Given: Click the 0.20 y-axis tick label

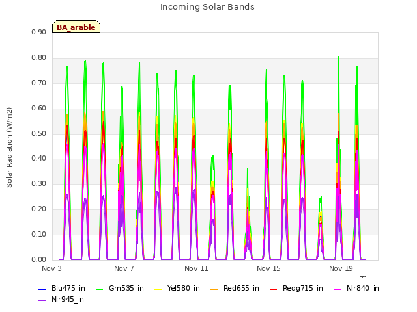Looking at the screenshot, I should [39, 209].
